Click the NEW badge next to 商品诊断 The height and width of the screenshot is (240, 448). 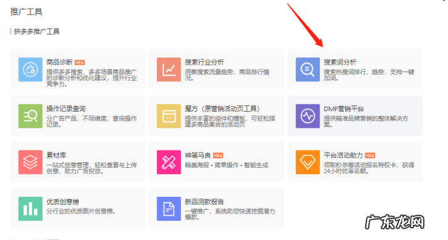click(x=80, y=62)
